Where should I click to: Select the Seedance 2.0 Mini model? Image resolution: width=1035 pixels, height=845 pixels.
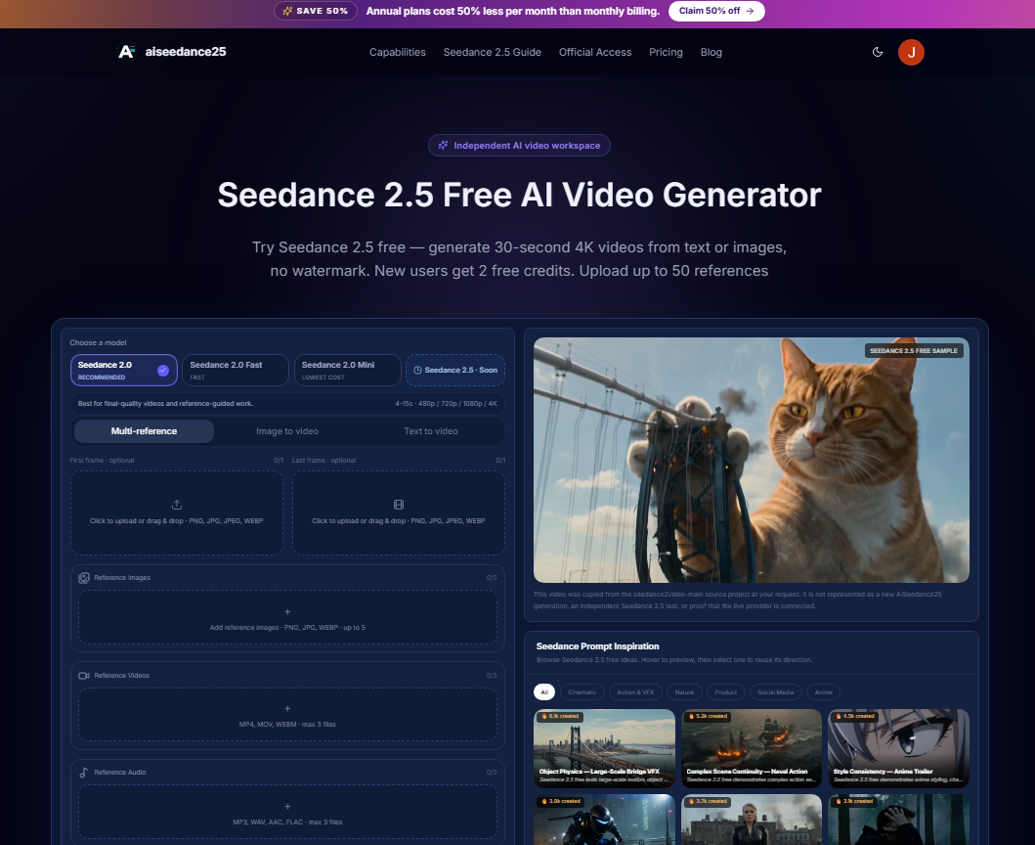click(x=347, y=370)
